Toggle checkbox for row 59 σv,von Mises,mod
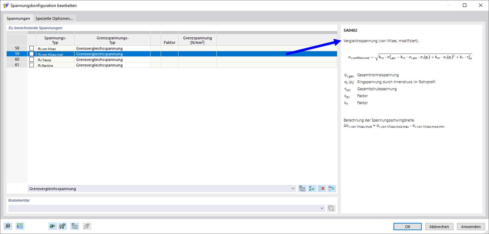This screenshot has width=489, height=234. pyautogui.click(x=32, y=54)
